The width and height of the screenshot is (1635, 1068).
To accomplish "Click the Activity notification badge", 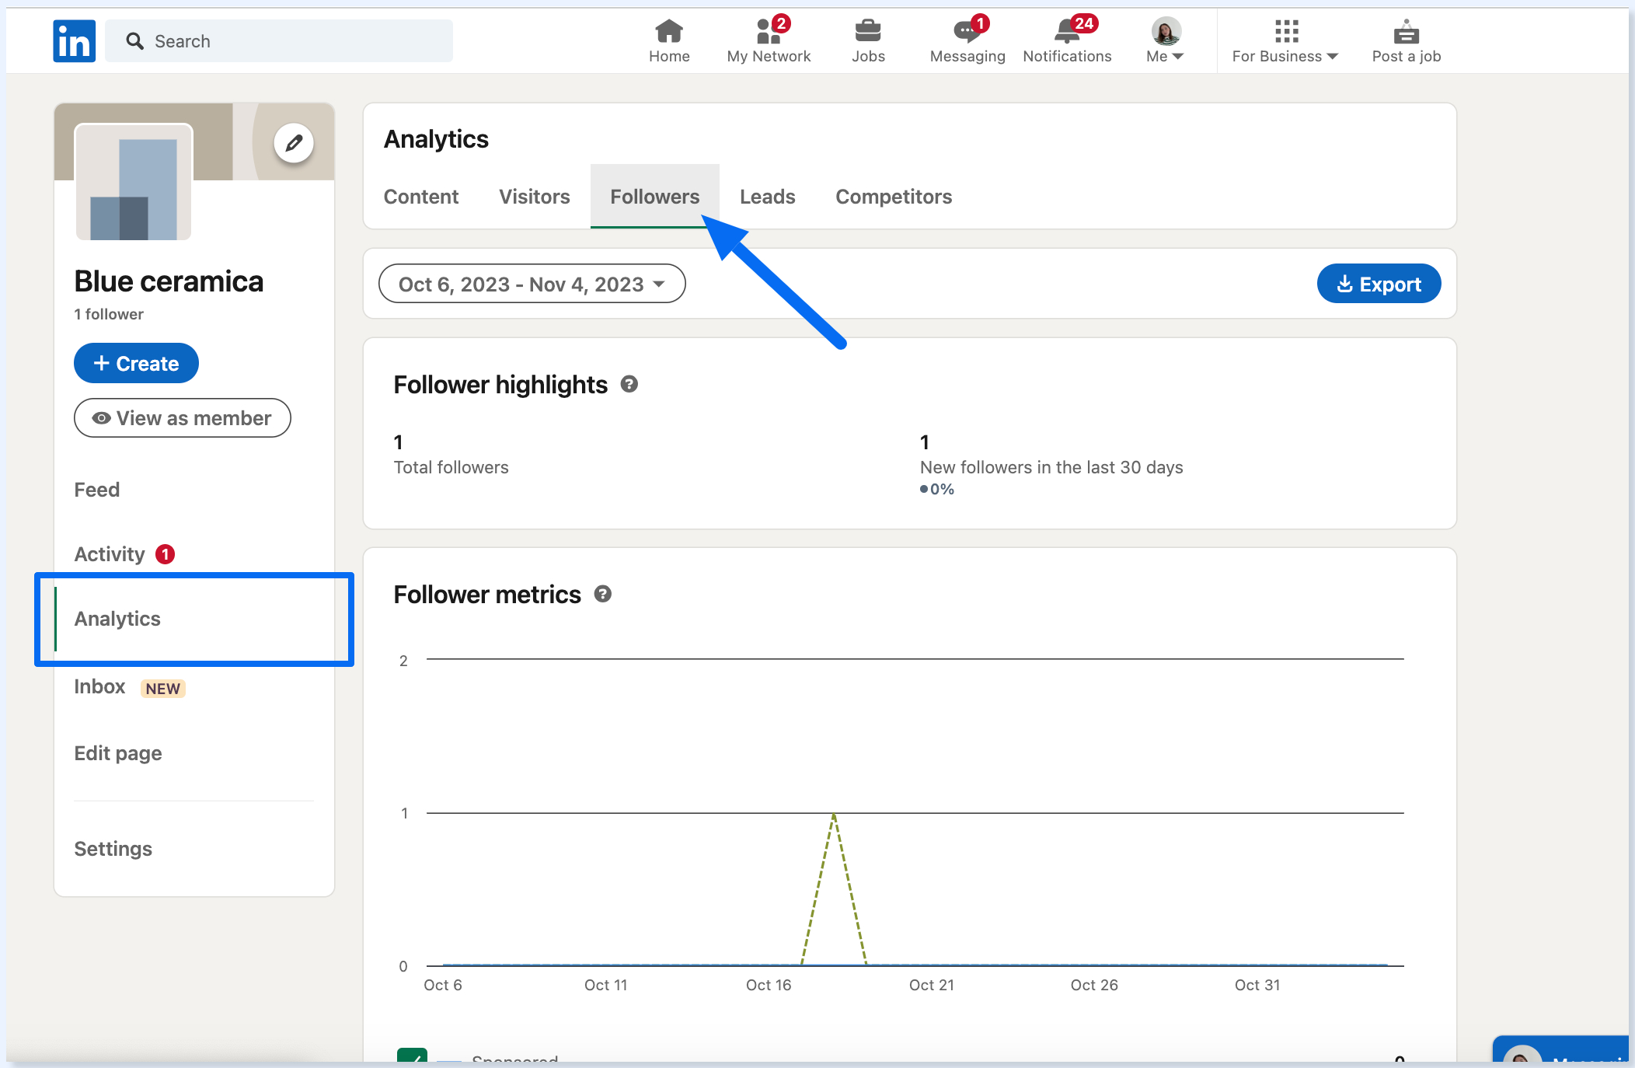I will [x=165, y=554].
